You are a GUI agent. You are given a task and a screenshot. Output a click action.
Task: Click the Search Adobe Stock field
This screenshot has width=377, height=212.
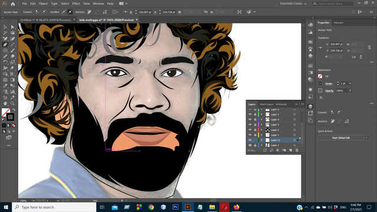tap(333, 4)
